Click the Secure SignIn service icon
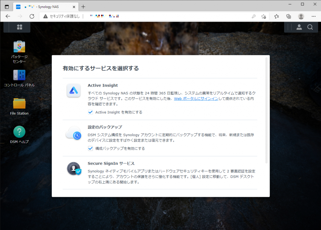 pyautogui.click(x=74, y=169)
